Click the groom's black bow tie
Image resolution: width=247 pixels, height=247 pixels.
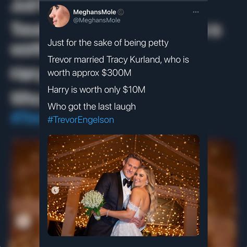click(x=127, y=182)
